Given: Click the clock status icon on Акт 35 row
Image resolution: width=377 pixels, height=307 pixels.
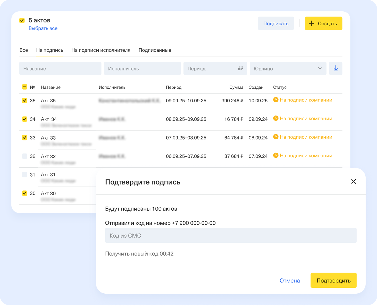Looking at the screenshot, I should [276, 100].
